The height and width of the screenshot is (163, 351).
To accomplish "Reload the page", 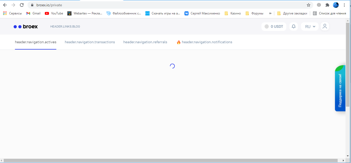I will coord(22,5).
